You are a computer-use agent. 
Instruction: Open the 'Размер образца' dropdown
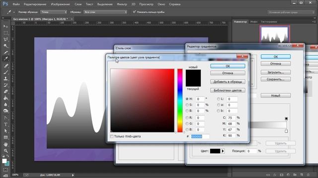54,12
